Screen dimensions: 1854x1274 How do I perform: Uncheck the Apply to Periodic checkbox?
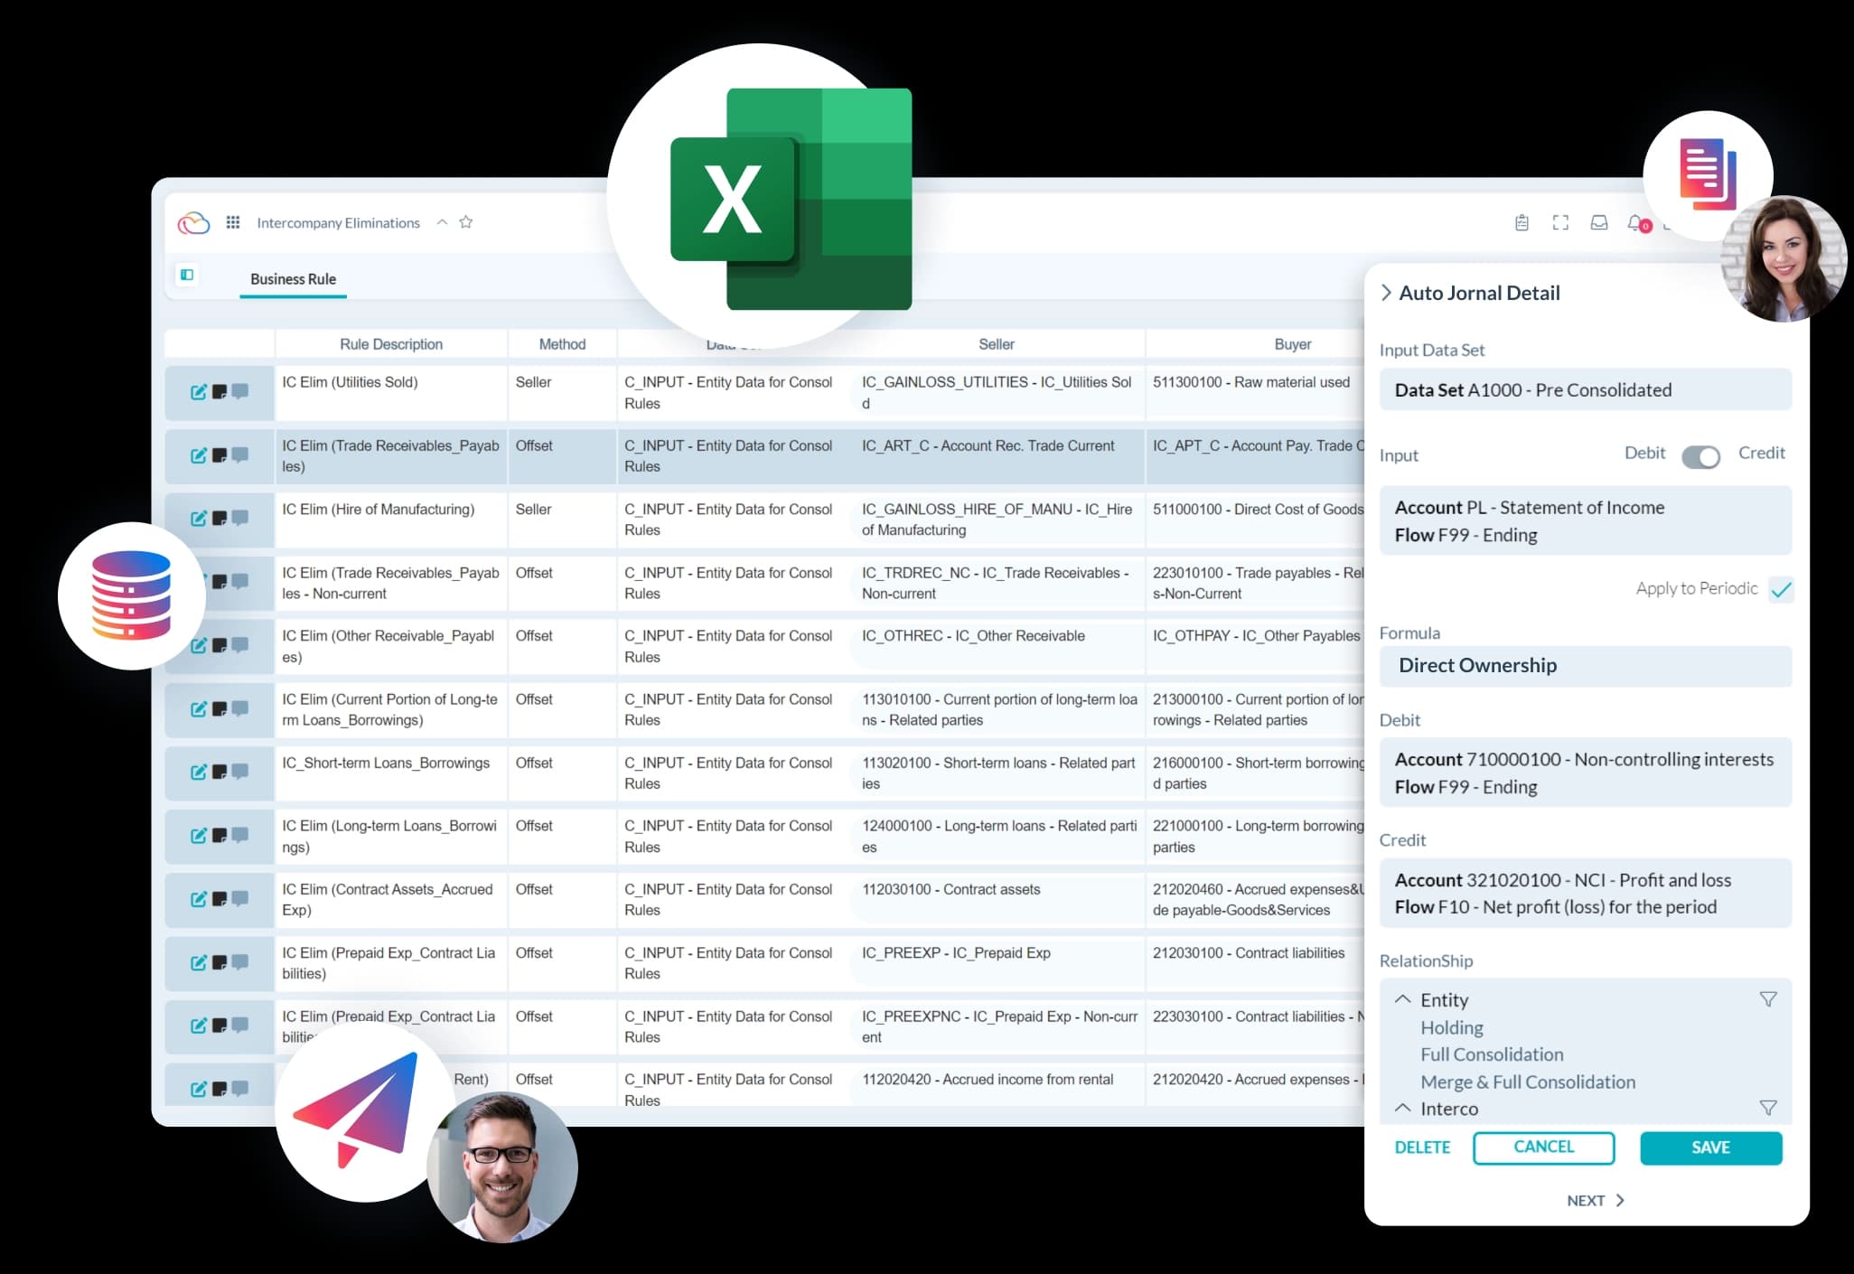(x=1781, y=590)
